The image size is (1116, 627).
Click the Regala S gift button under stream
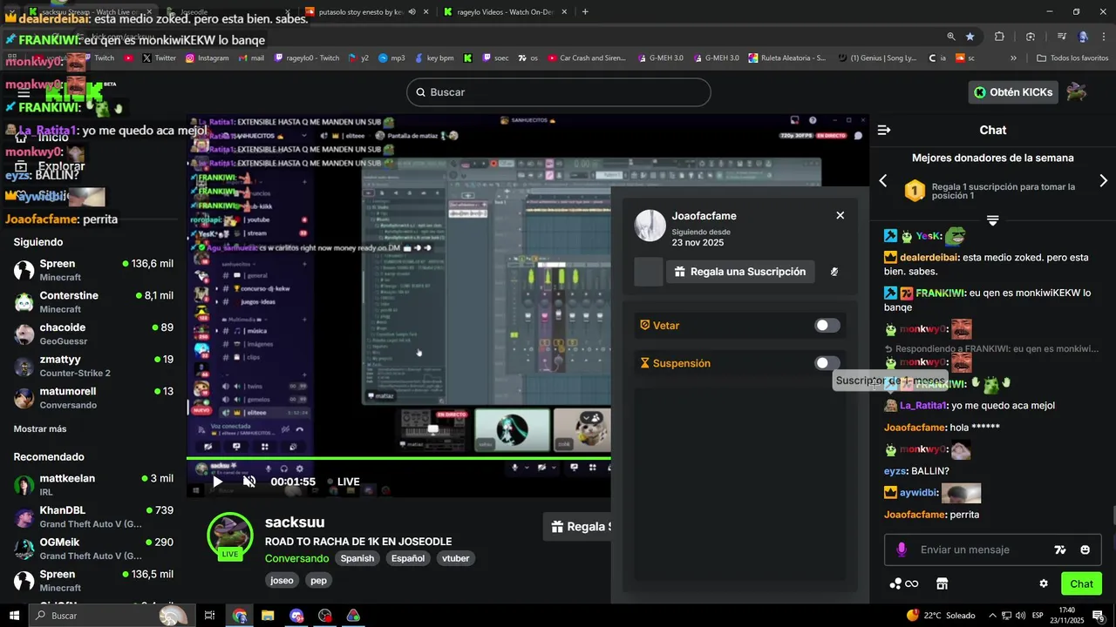click(x=578, y=527)
